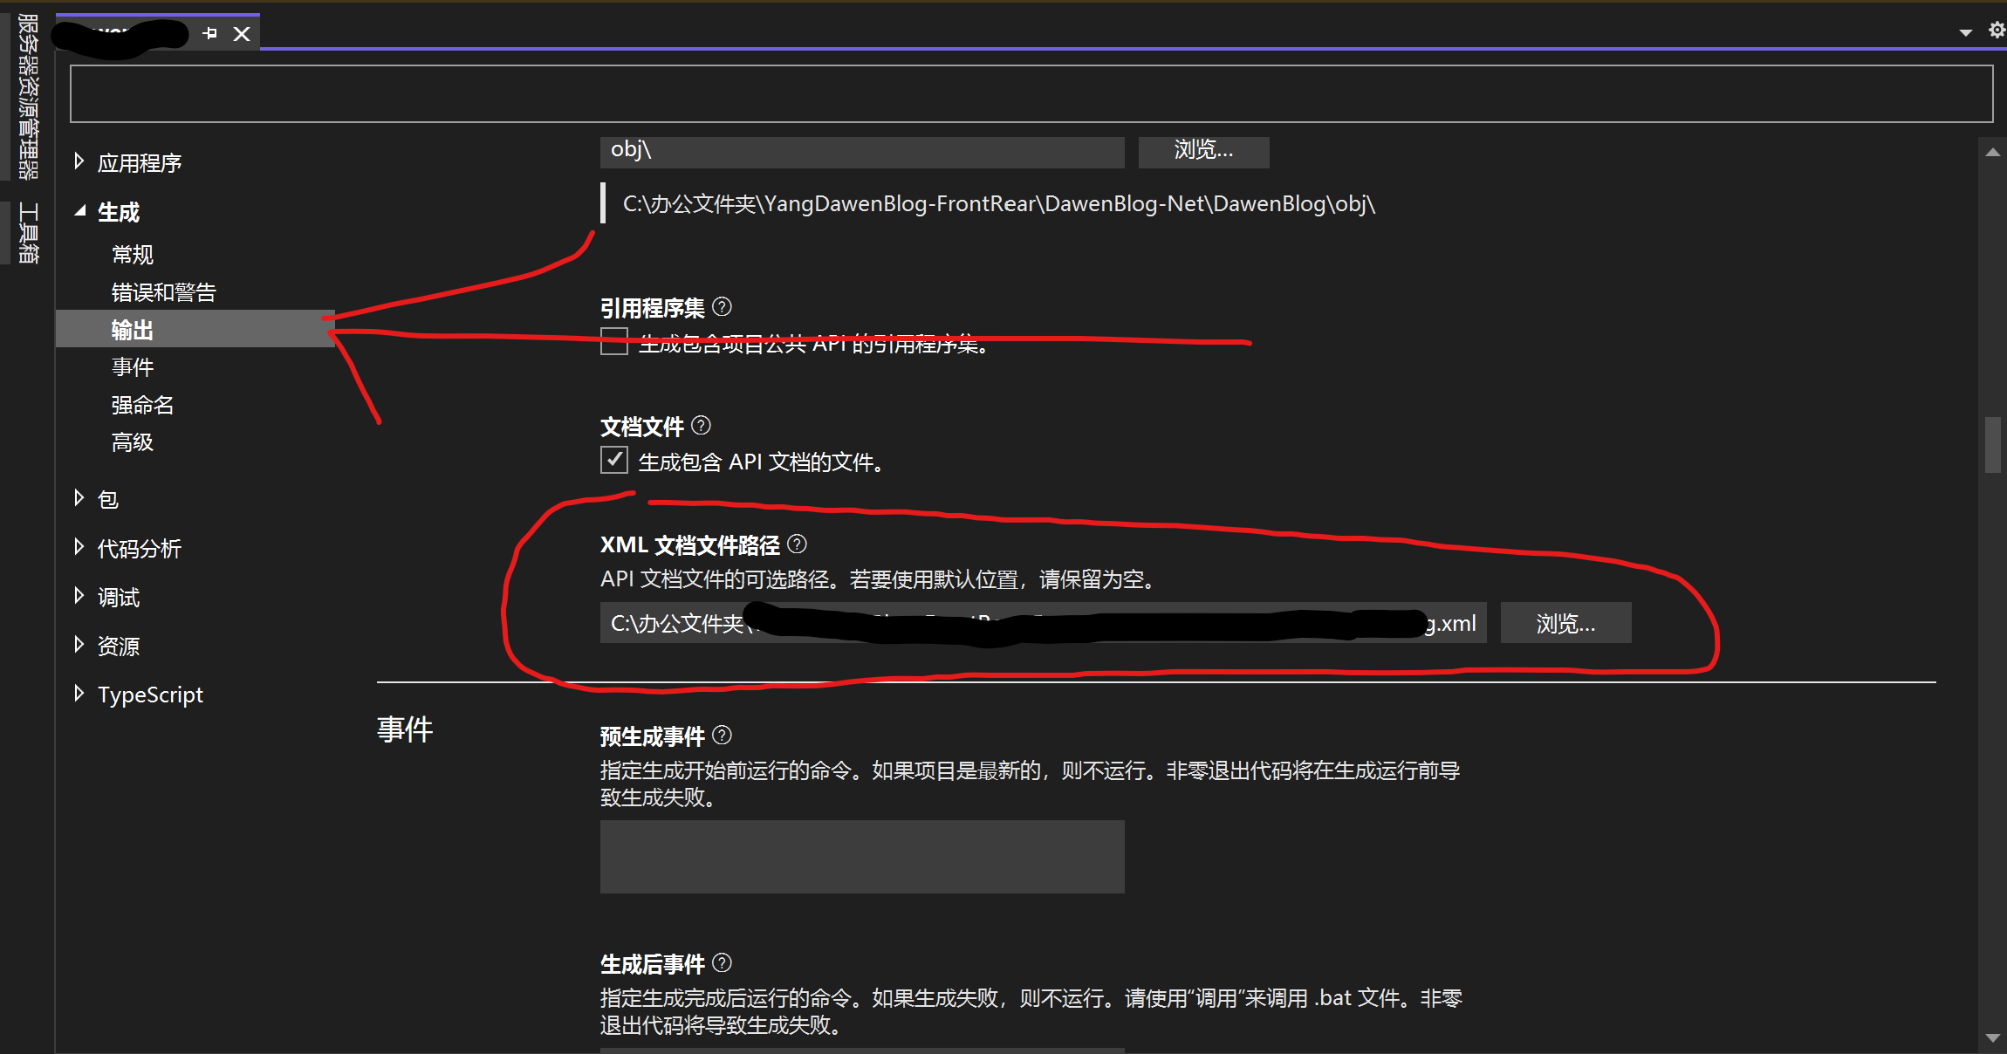This screenshot has height=1054, width=2007.
Task: Open 工具箱 side panel tab
Action: point(28,233)
